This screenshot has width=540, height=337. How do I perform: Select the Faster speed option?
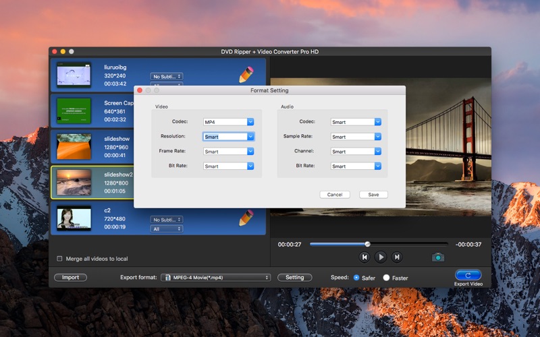386,277
